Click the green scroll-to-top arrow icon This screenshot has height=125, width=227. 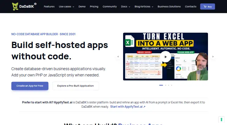click(x=221, y=120)
